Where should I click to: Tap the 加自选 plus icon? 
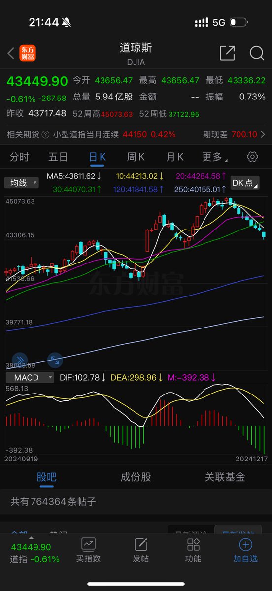point(245,544)
